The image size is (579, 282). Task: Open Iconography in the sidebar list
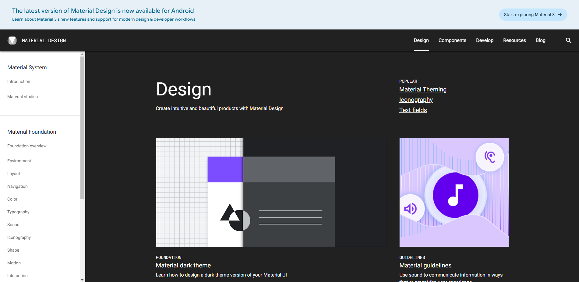point(19,237)
